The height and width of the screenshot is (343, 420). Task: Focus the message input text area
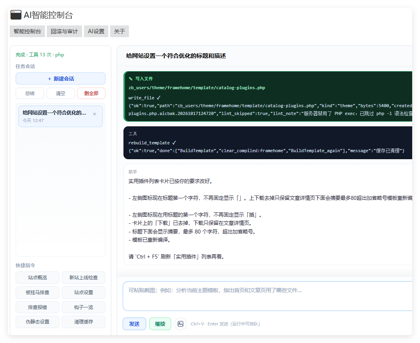(268, 296)
